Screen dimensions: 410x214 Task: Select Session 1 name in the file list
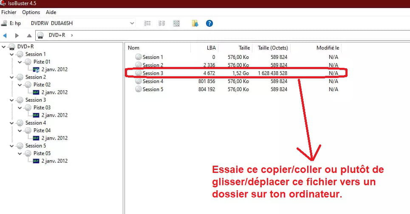[153, 57]
